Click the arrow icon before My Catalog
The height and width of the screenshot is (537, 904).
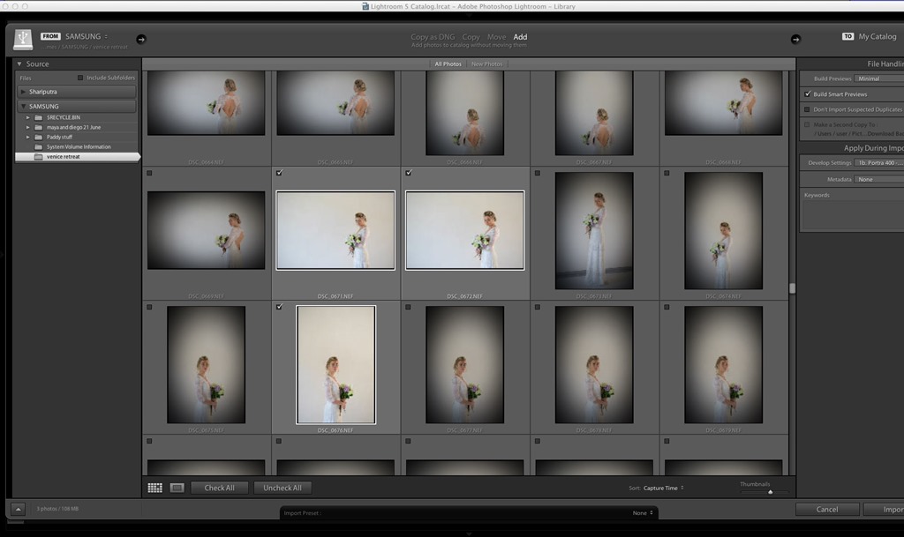pyautogui.click(x=795, y=39)
